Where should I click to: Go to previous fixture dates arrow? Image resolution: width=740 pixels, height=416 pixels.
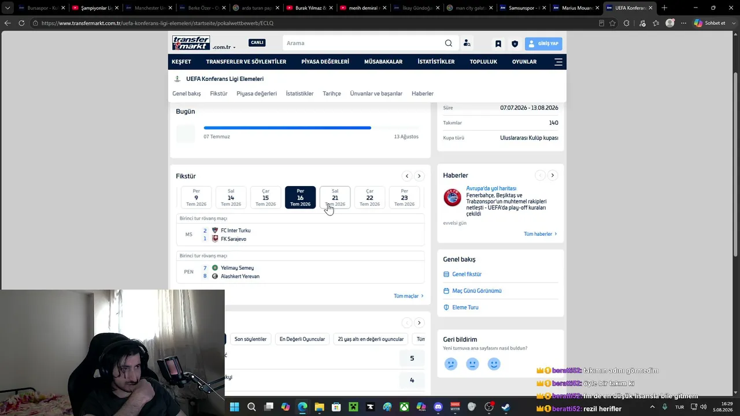click(x=407, y=176)
